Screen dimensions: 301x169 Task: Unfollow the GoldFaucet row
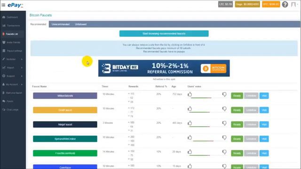click(251, 110)
